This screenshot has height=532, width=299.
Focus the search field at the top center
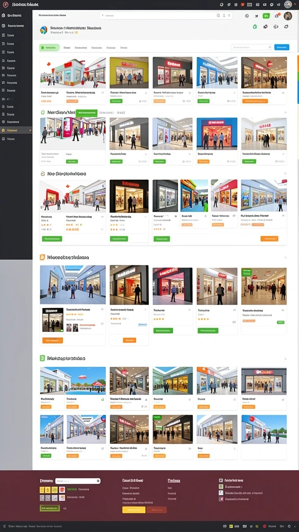click(x=166, y=15)
